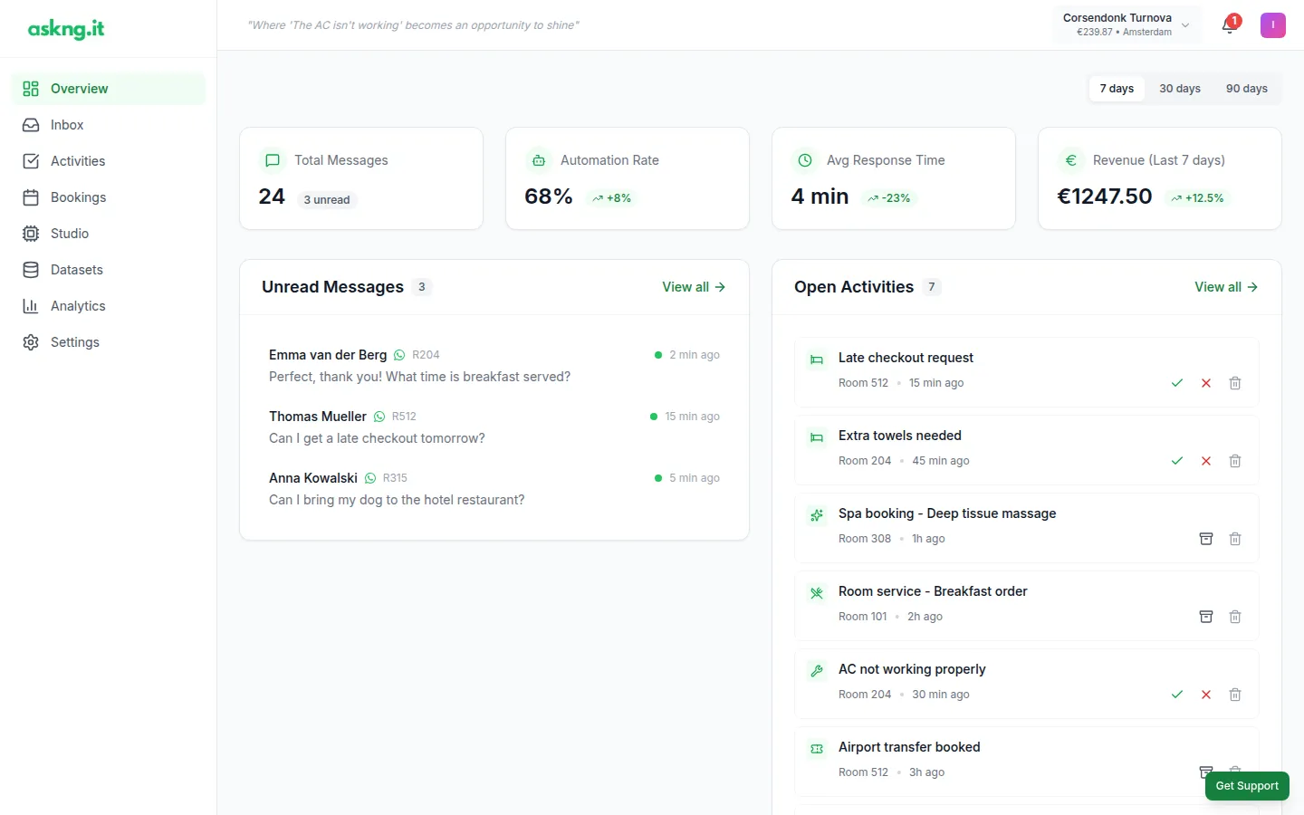Click the 3 unread badge

[x=327, y=200]
